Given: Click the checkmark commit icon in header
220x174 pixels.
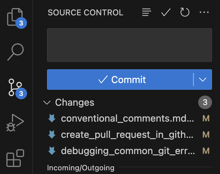Looking at the screenshot, I should [x=166, y=13].
